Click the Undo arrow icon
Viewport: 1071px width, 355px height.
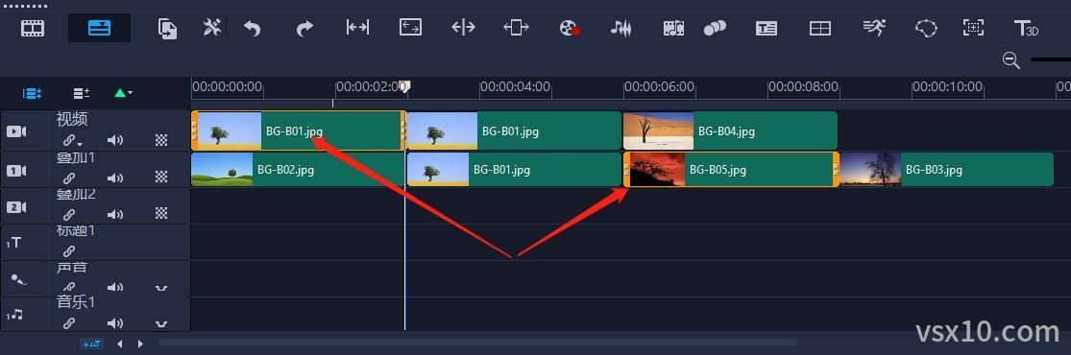point(252,28)
